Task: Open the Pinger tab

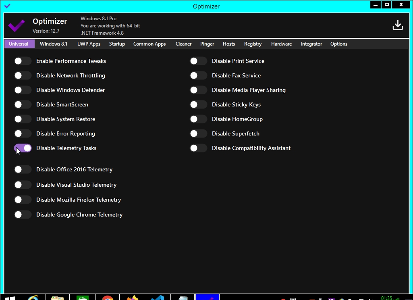Action: point(207,44)
